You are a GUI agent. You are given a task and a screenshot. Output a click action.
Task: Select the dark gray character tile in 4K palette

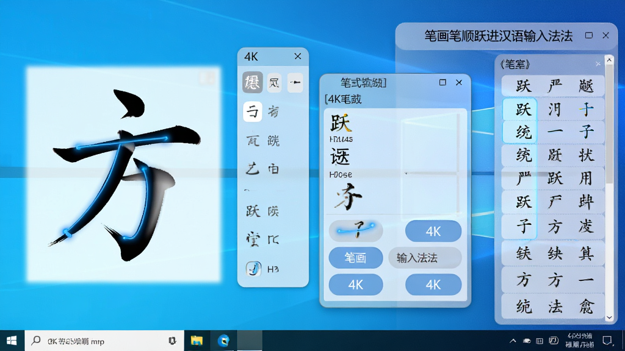252,82
